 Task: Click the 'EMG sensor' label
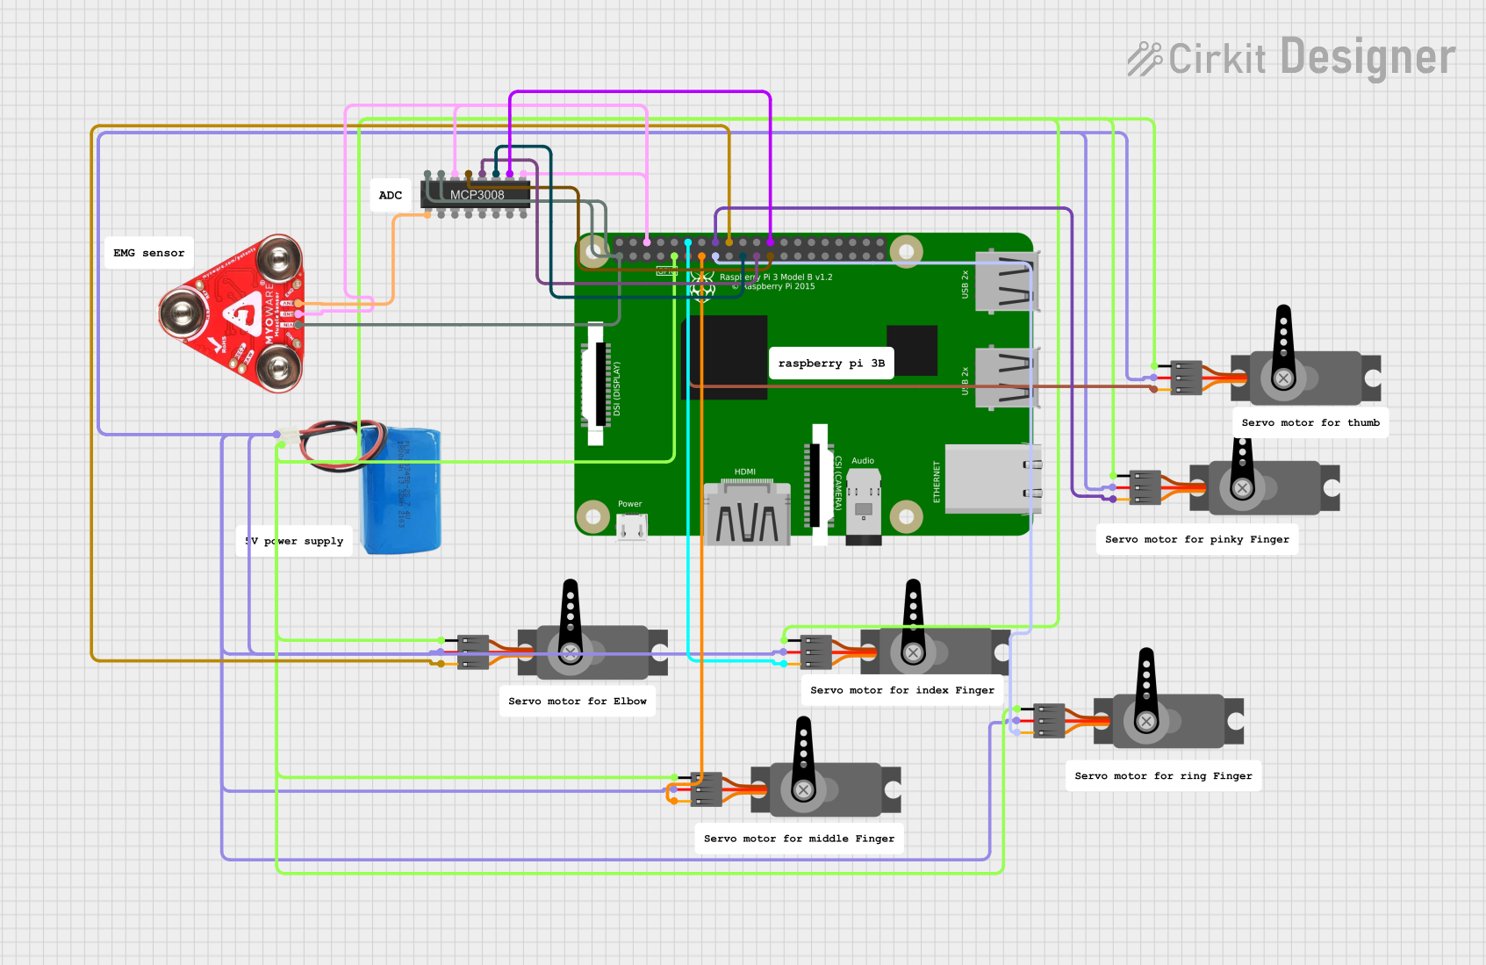click(149, 253)
